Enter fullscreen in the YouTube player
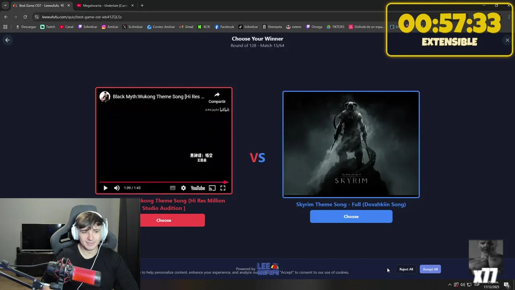Image resolution: width=515 pixels, height=290 pixels. pyautogui.click(x=223, y=188)
